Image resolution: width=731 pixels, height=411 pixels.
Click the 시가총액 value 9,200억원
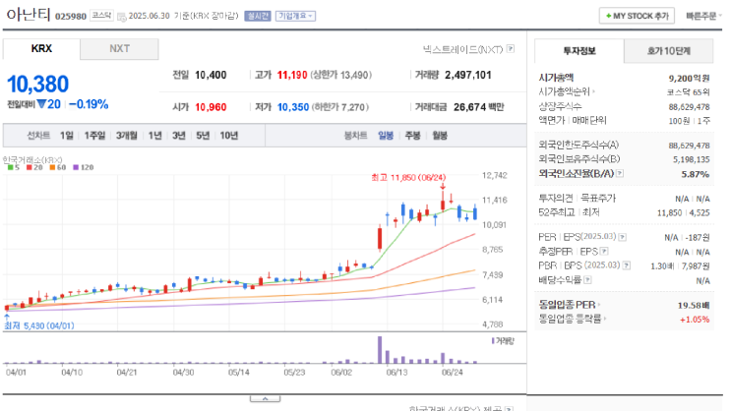(689, 79)
